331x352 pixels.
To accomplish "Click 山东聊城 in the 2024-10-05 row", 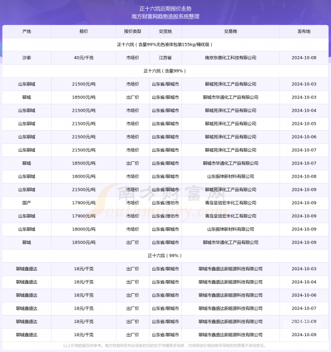I will coord(26,123).
